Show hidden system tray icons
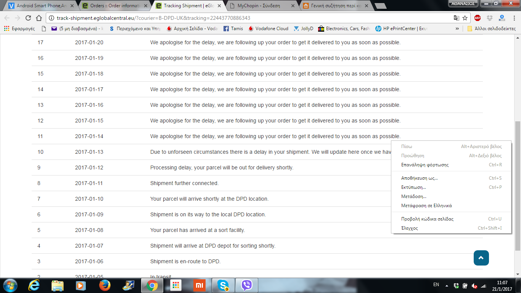Image resolution: width=521 pixels, height=293 pixels. [447, 285]
